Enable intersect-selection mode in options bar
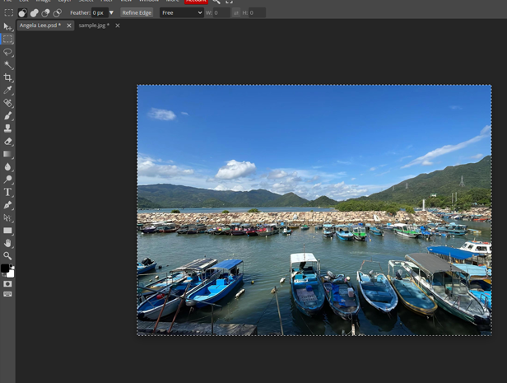 coord(57,13)
